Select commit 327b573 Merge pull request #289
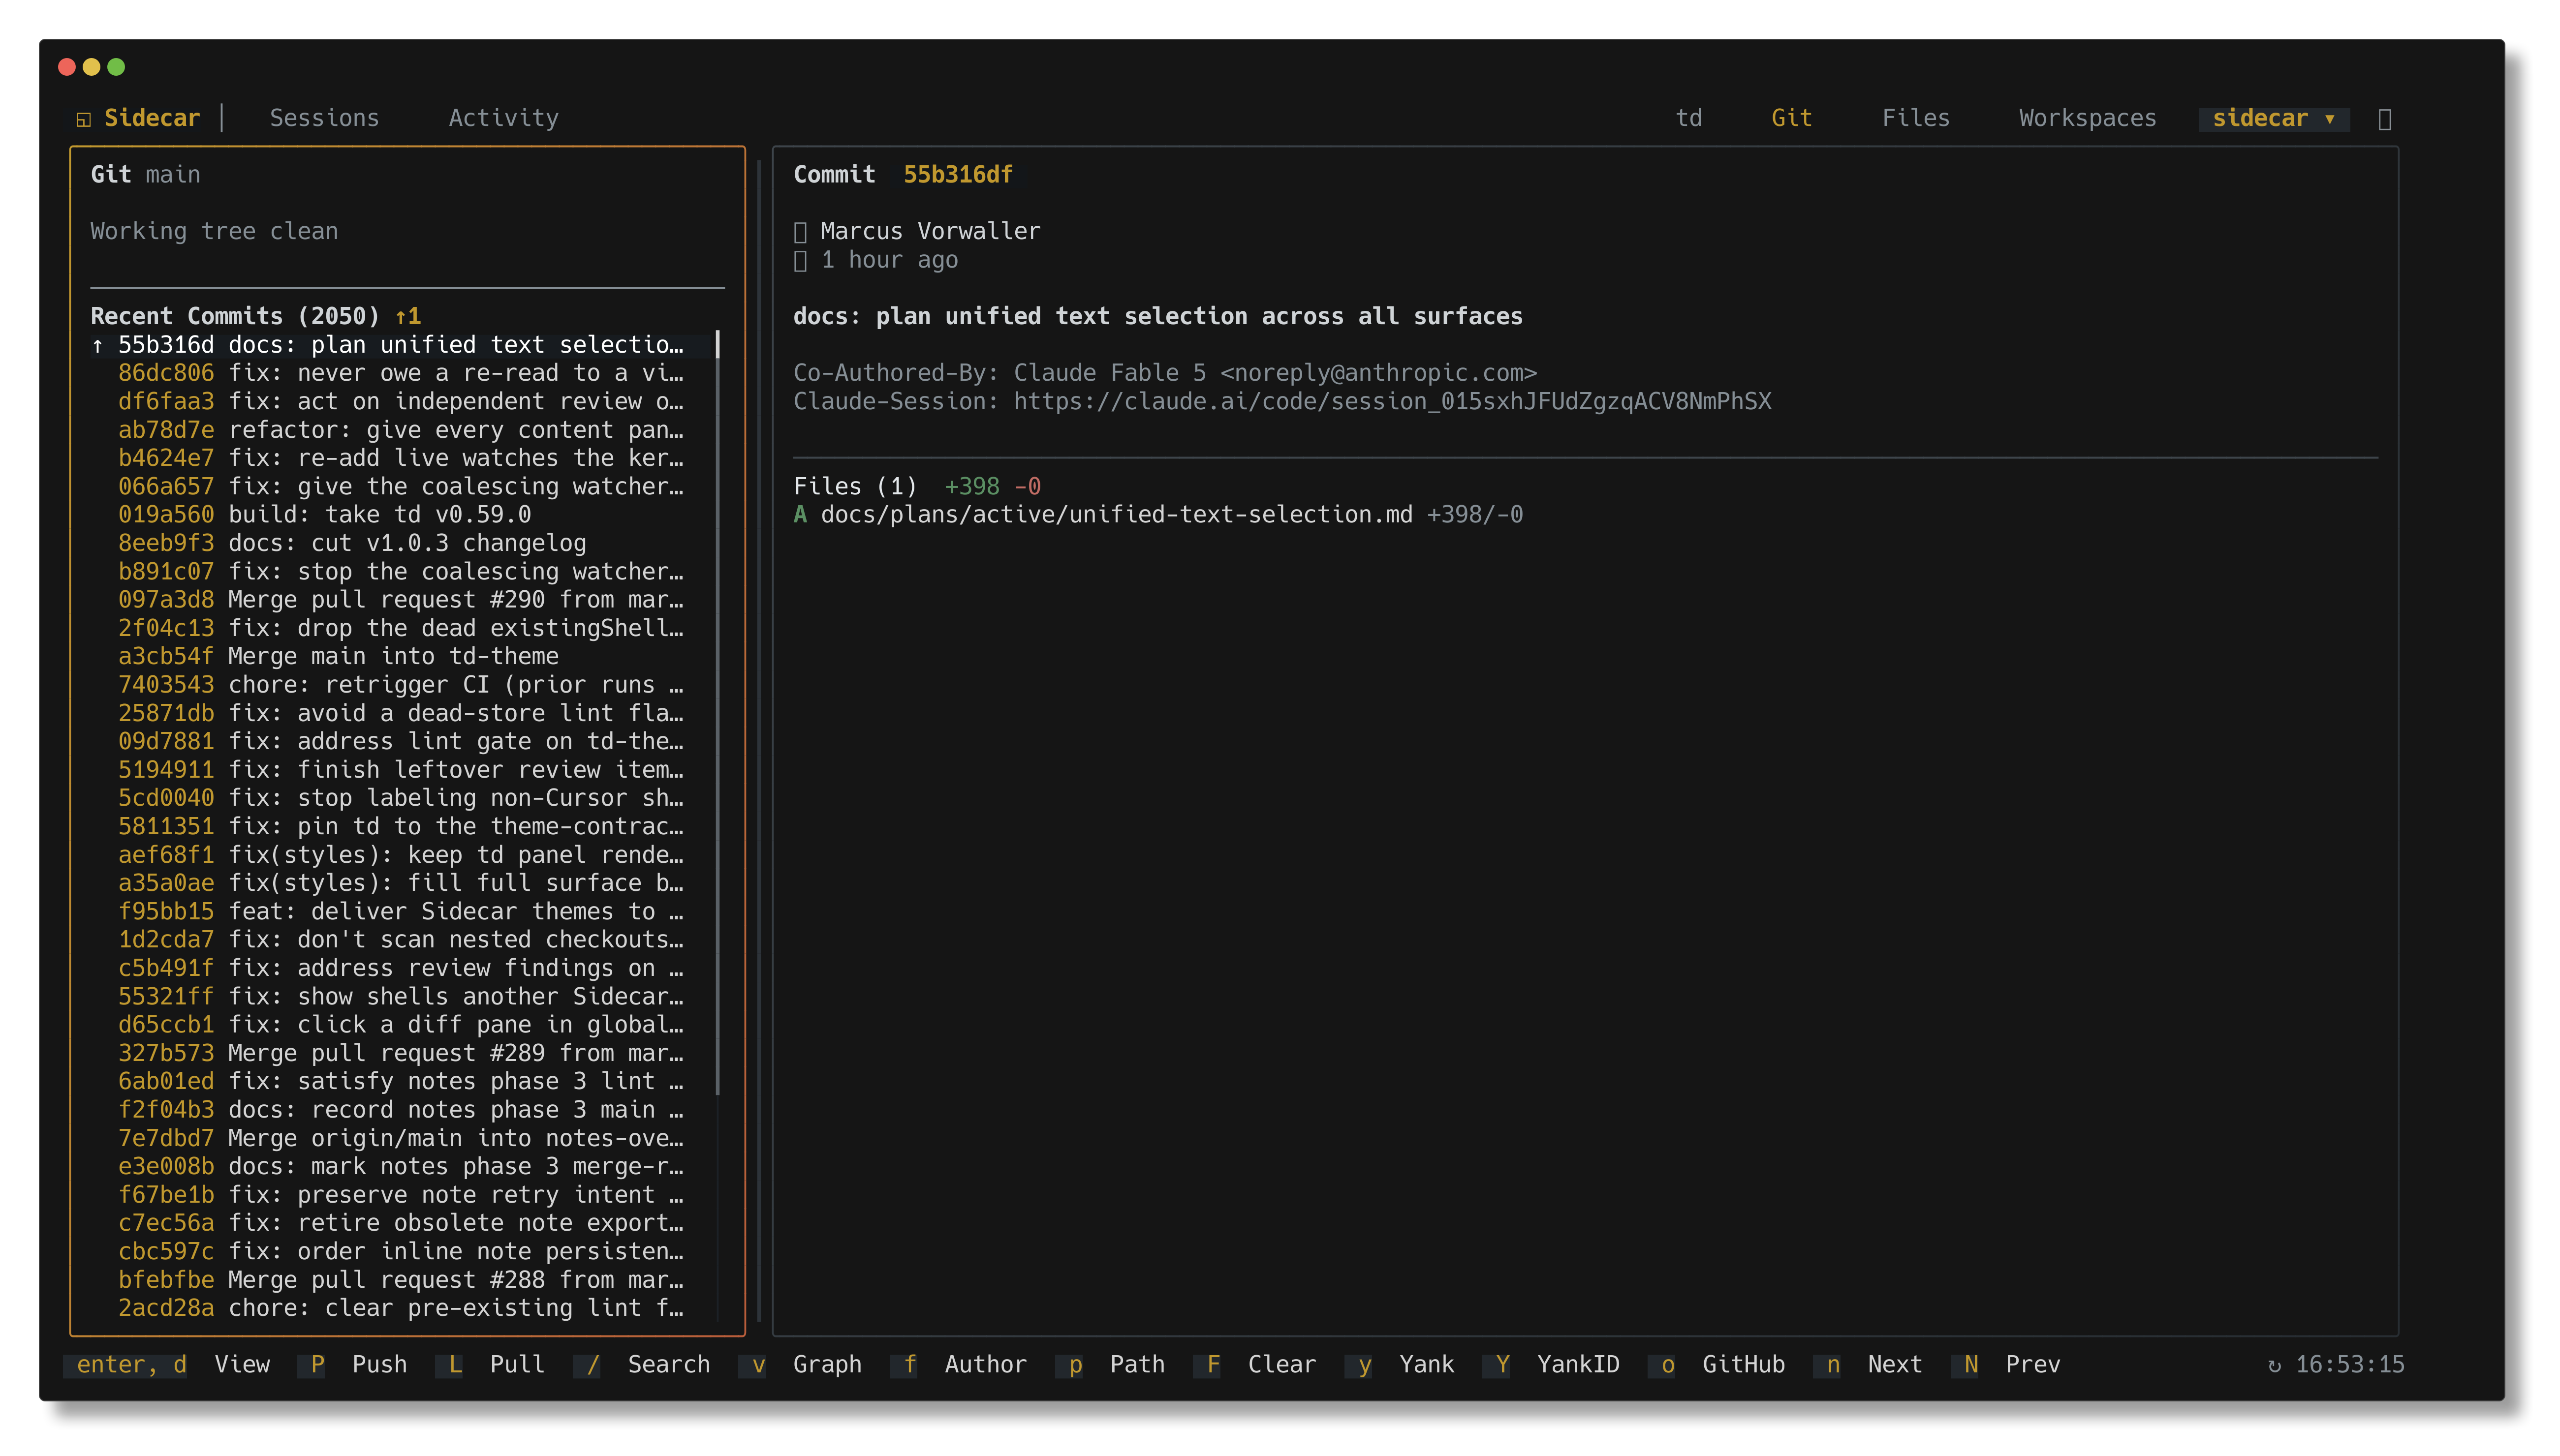Viewport: 2560px width, 1456px height. click(400, 1053)
